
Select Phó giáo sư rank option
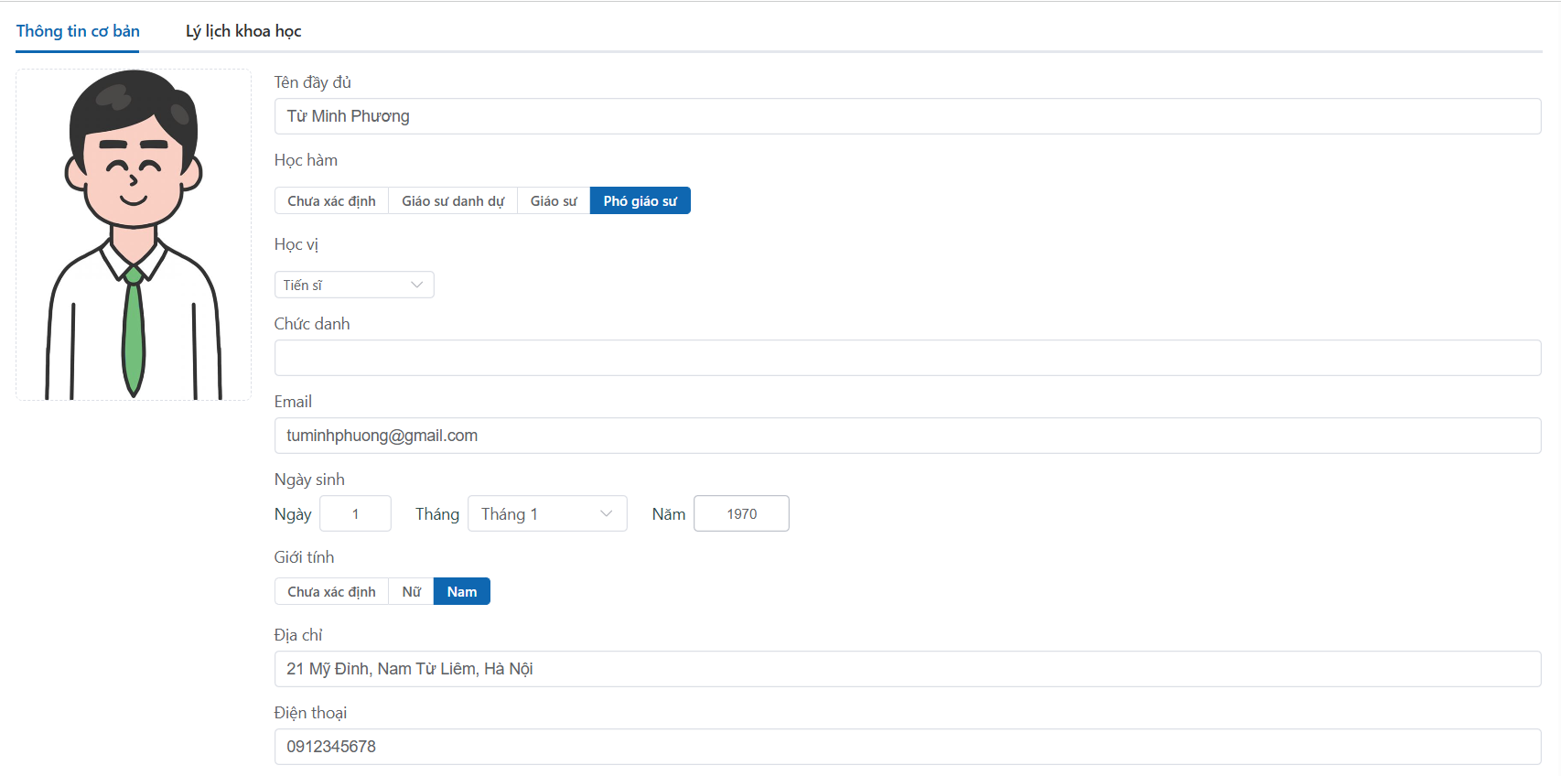[x=640, y=201]
